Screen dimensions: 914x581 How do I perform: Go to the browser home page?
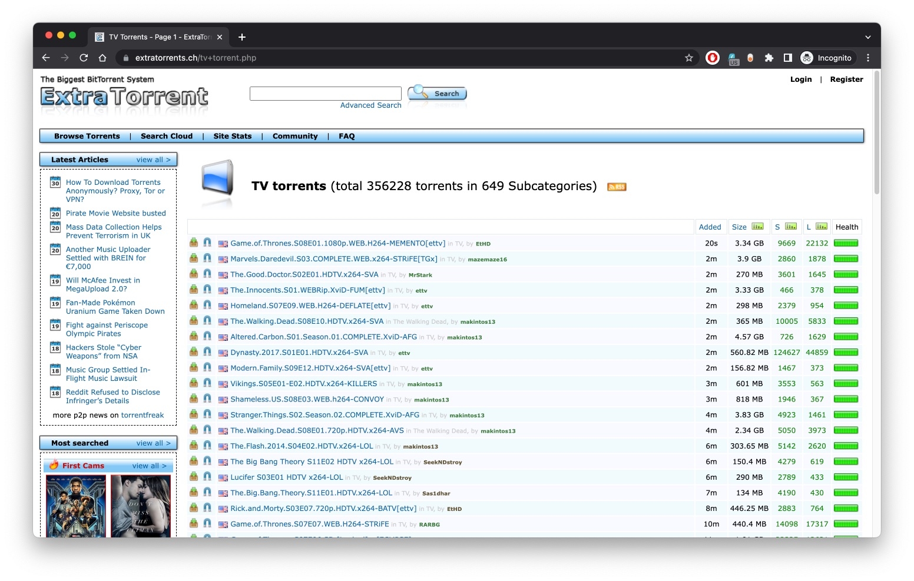(x=102, y=58)
